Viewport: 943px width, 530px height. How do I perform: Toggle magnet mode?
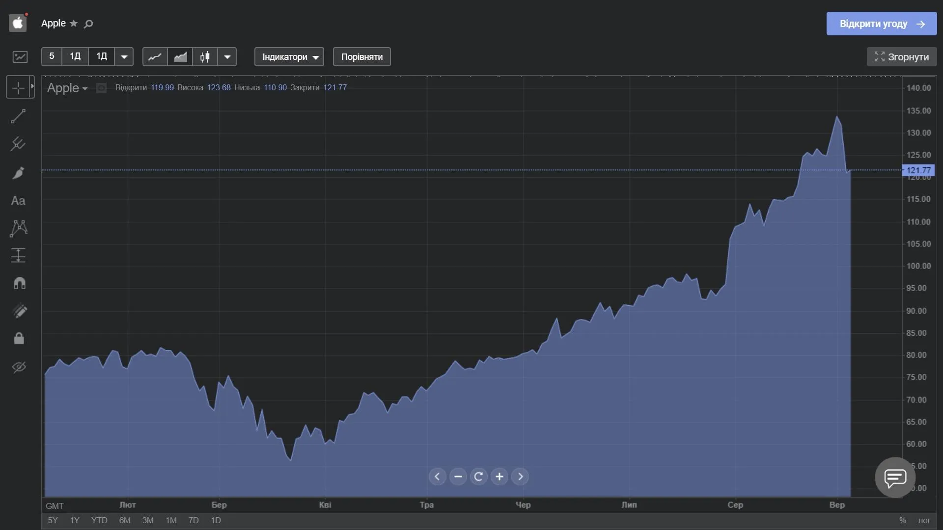(x=19, y=283)
